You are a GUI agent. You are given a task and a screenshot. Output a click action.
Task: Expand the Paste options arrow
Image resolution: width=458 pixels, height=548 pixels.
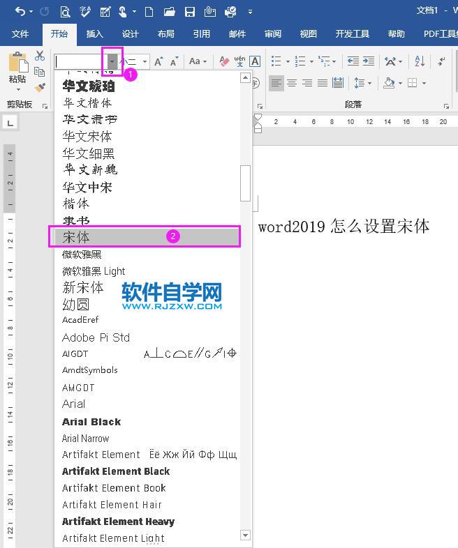click(x=18, y=90)
